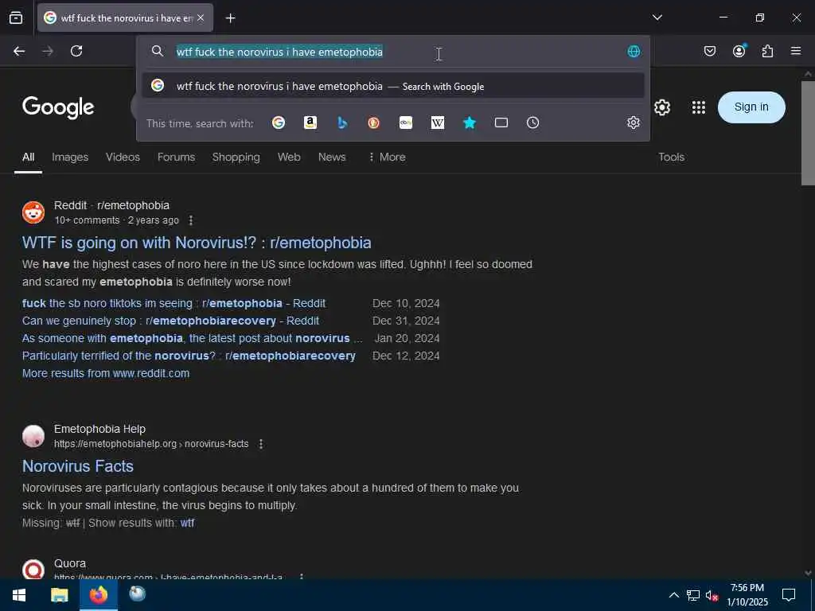Screen dimensions: 815x611
Task: Click the address bar search text field
Action: tap(395, 52)
